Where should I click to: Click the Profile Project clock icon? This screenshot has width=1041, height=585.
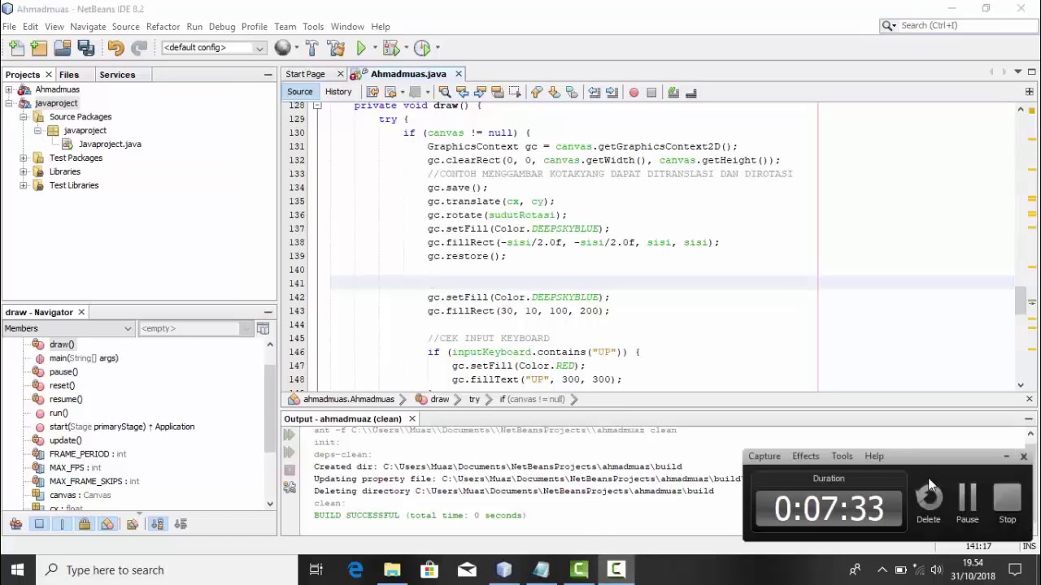click(422, 48)
